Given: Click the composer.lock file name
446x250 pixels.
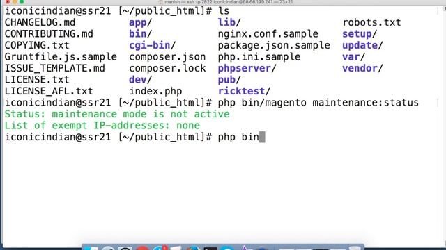Looking at the screenshot, I should click(x=167, y=68).
